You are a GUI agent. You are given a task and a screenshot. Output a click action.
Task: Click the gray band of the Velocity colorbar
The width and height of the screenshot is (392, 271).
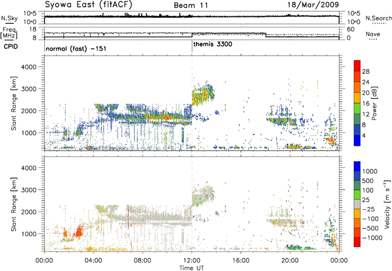coord(357,204)
